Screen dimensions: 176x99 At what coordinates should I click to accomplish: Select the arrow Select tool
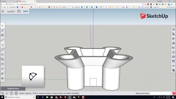(x=2, y=26)
